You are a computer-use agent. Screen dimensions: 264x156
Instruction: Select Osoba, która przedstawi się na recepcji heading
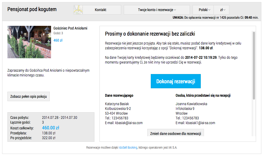[x=203, y=96]
